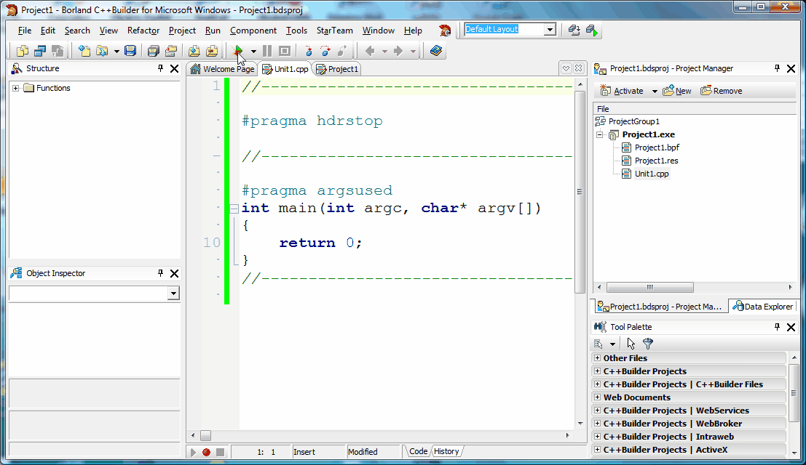
Task: Click the macro Stop button in status bar
Action: click(220, 452)
